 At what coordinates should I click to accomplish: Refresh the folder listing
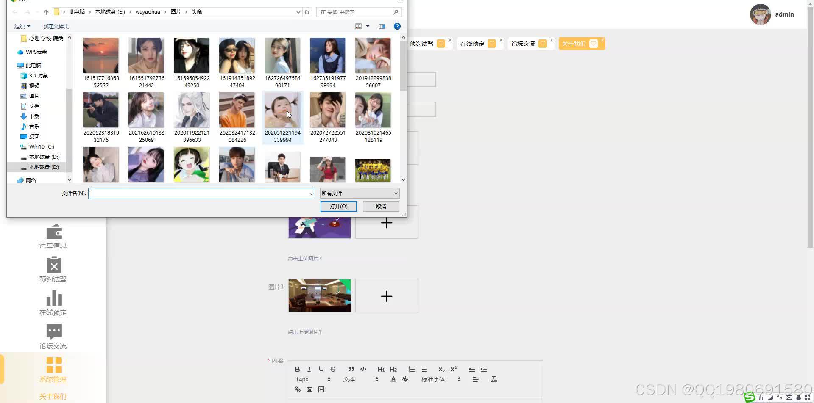click(307, 12)
